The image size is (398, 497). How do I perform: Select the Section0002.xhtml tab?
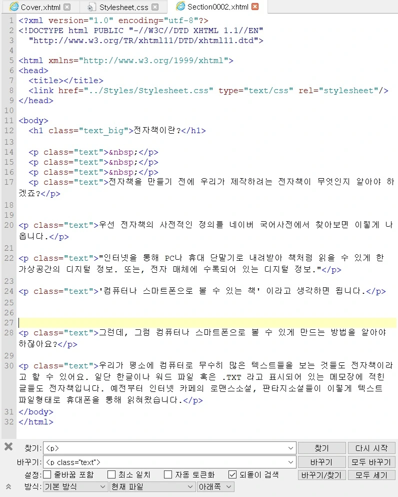click(218, 7)
